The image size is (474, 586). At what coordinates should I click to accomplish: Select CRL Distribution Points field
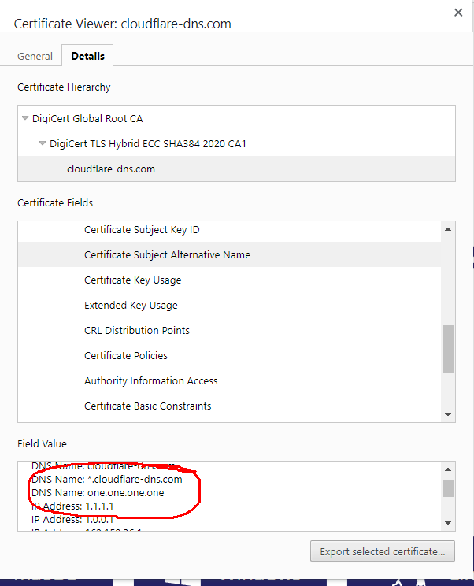(229, 330)
